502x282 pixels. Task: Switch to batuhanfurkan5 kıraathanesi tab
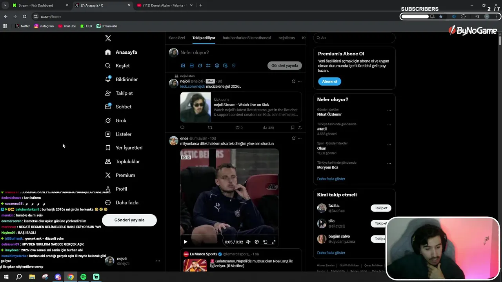click(x=247, y=38)
